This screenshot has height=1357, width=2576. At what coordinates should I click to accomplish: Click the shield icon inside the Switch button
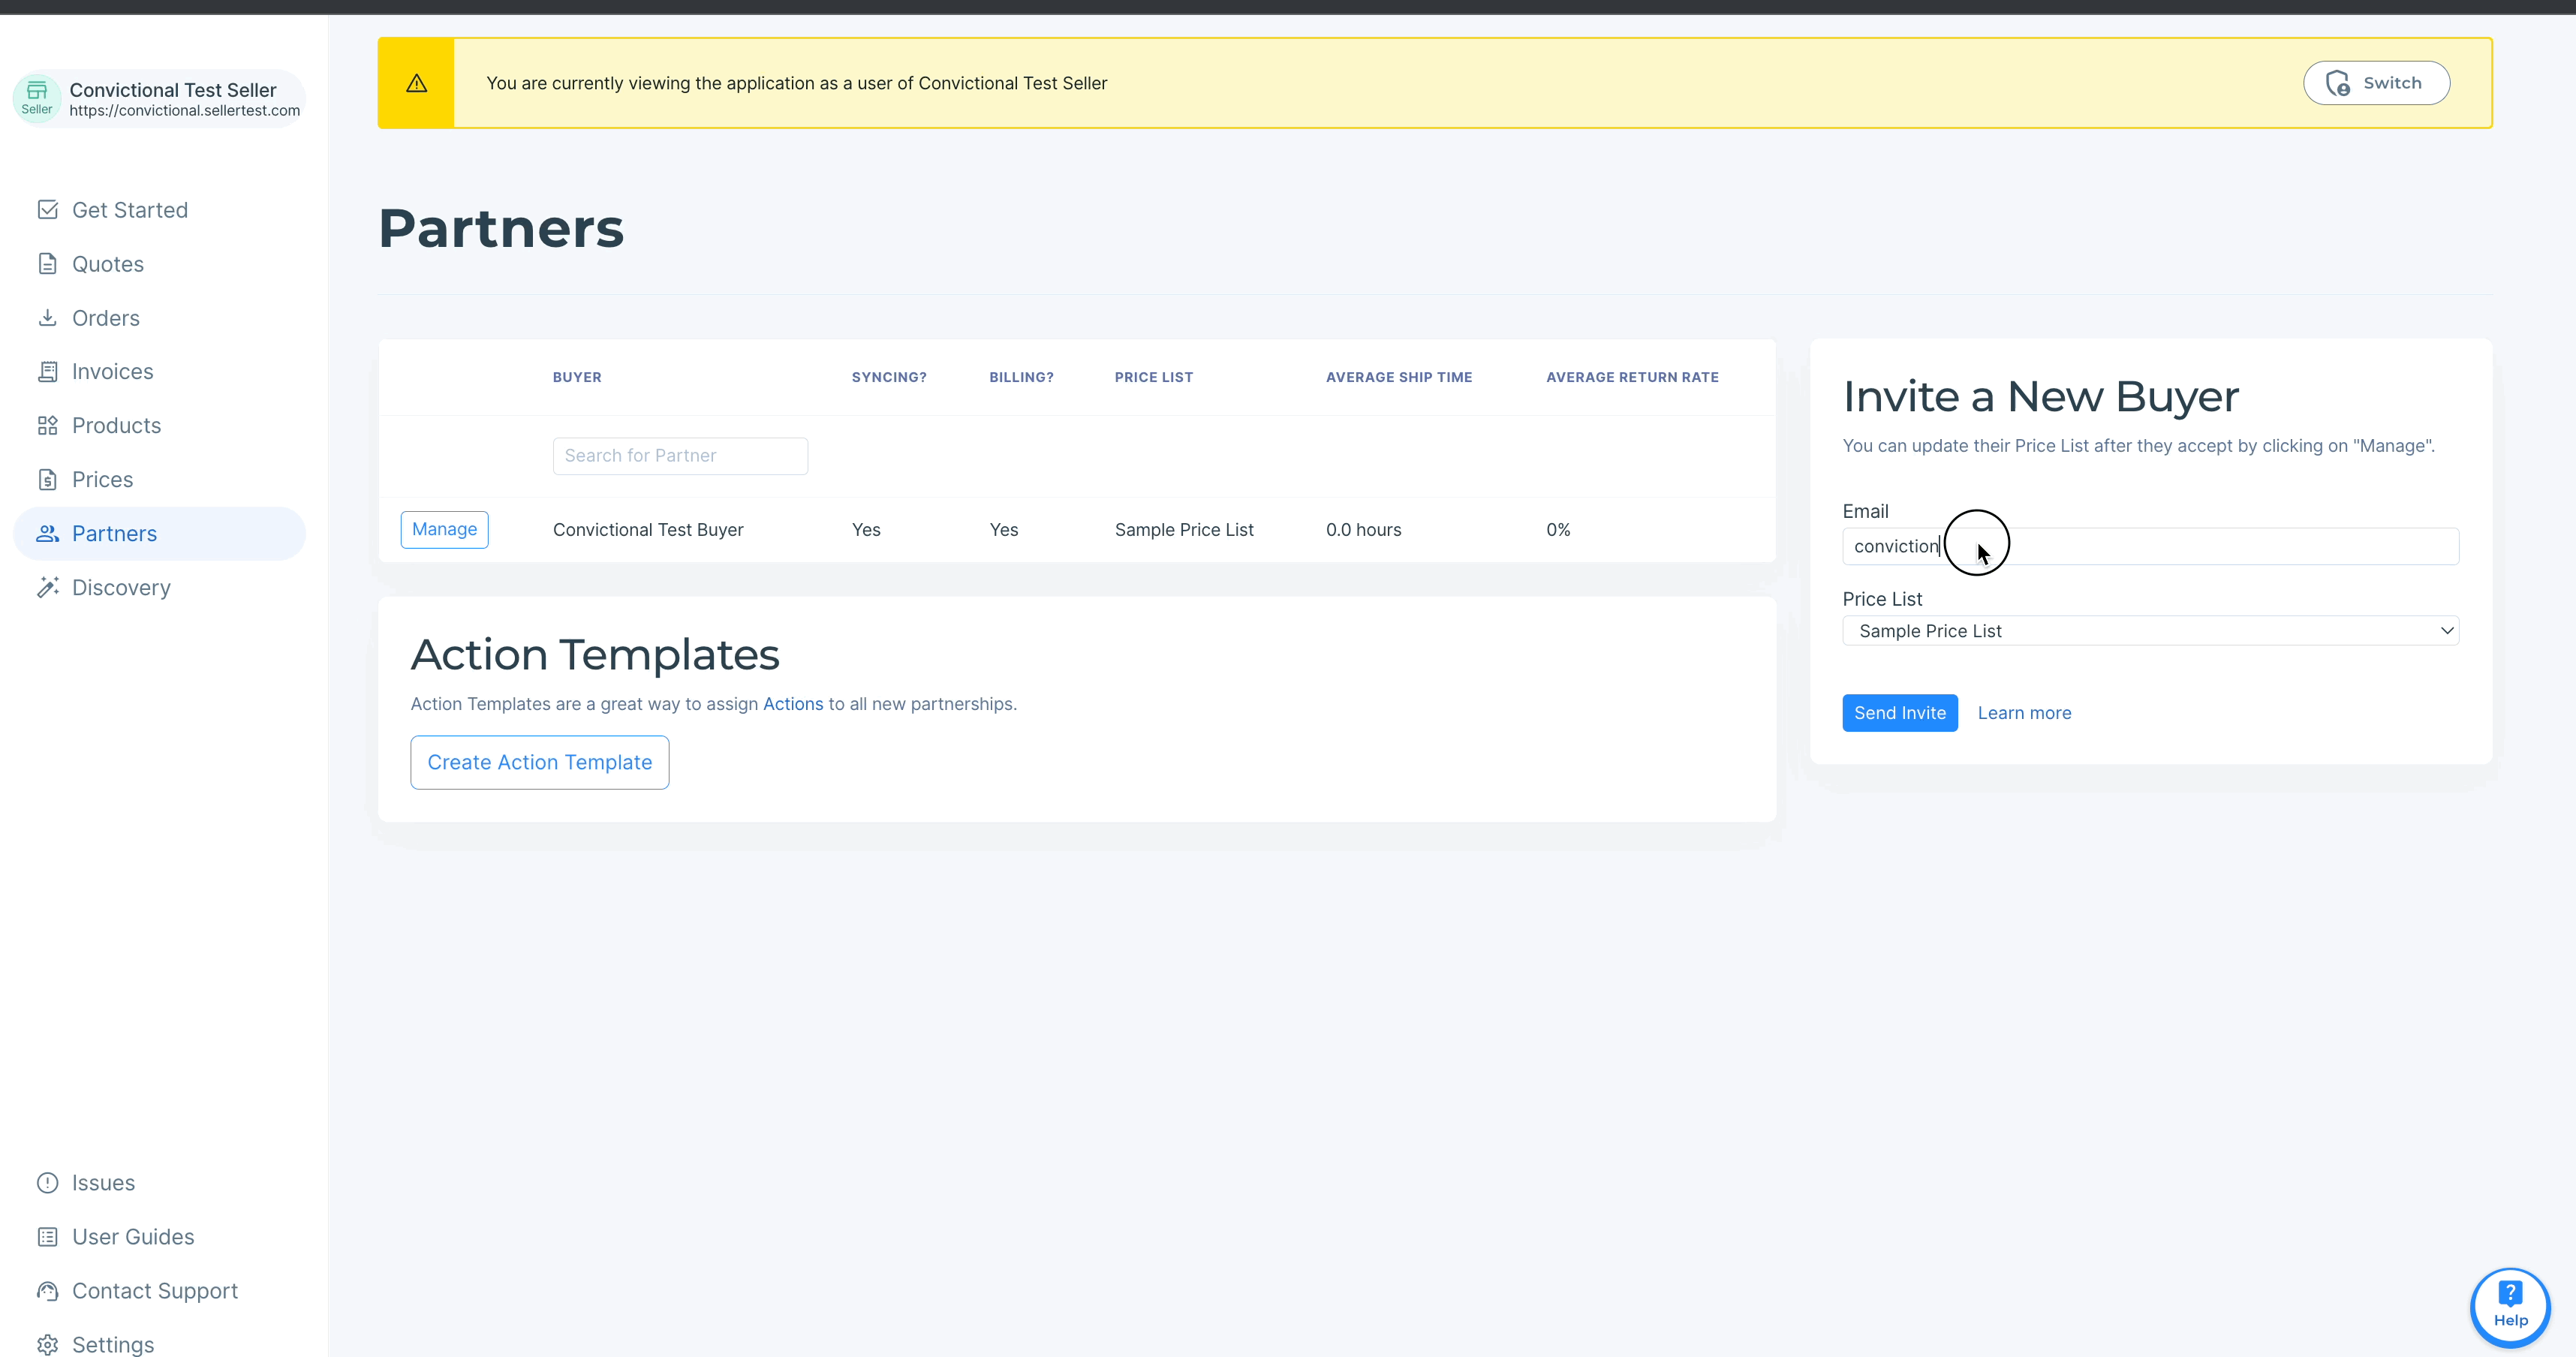tap(2338, 83)
